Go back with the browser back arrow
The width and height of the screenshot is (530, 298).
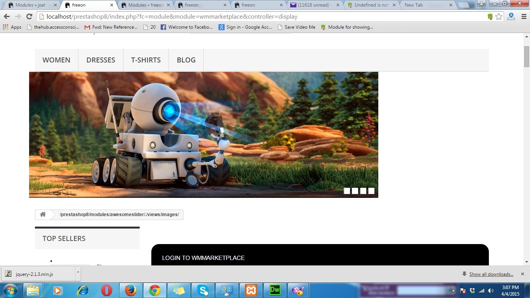point(7,17)
